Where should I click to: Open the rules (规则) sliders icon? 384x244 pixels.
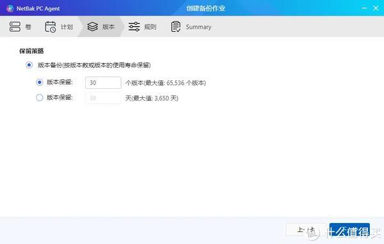(134, 27)
